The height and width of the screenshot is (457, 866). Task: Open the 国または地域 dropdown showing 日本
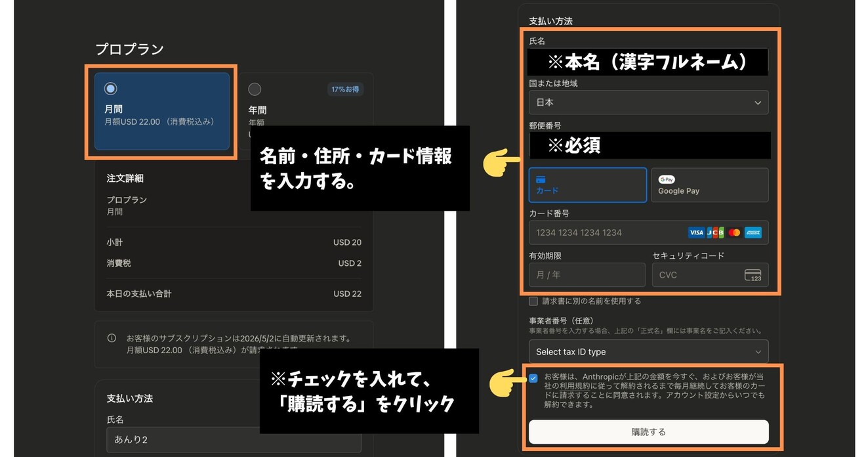click(648, 102)
